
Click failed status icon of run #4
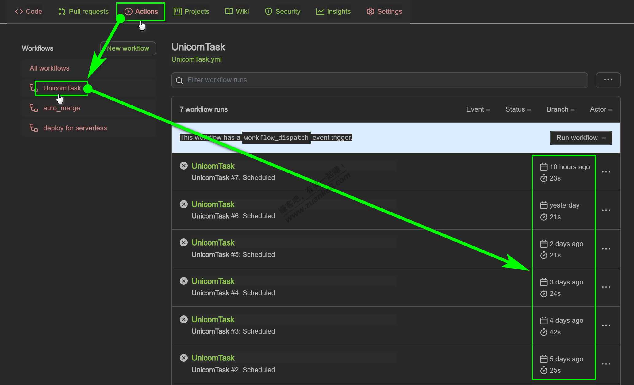click(184, 281)
